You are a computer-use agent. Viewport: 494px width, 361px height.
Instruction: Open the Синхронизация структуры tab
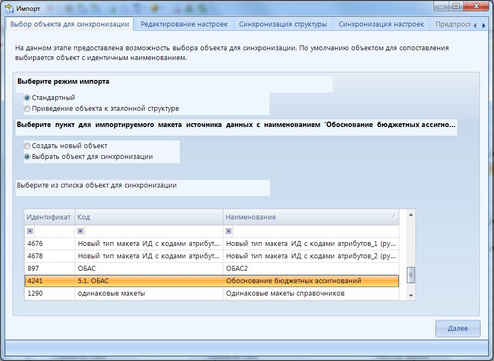(282, 24)
